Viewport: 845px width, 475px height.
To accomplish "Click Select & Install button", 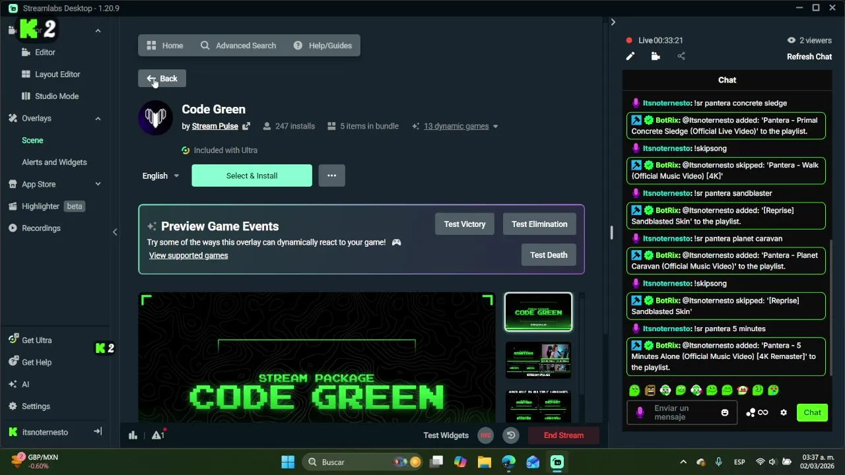I will (x=252, y=175).
